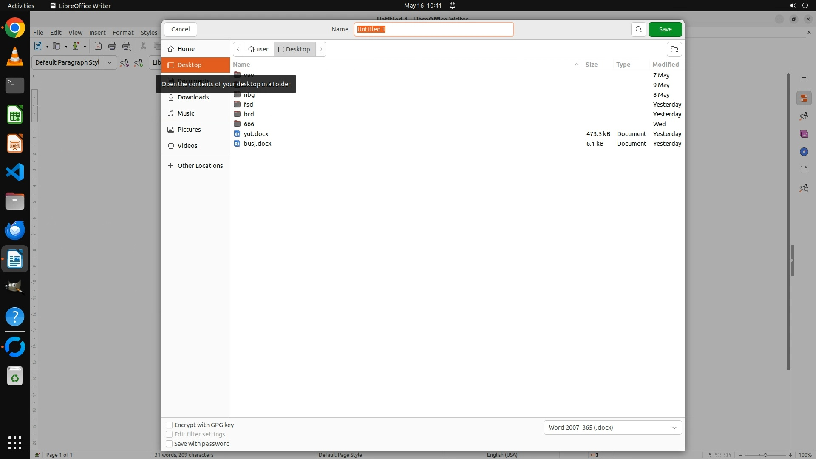Open the Format menu
The width and height of the screenshot is (816, 459).
123,33
